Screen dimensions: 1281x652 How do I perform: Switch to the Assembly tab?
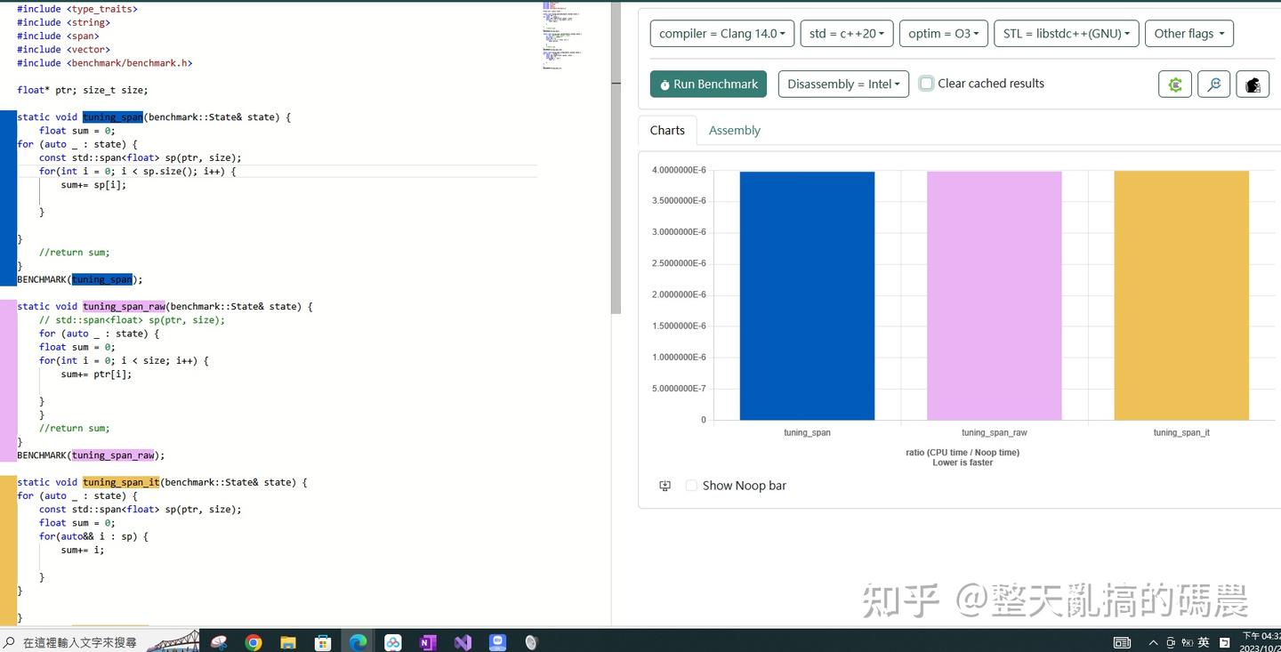click(735, 131)
